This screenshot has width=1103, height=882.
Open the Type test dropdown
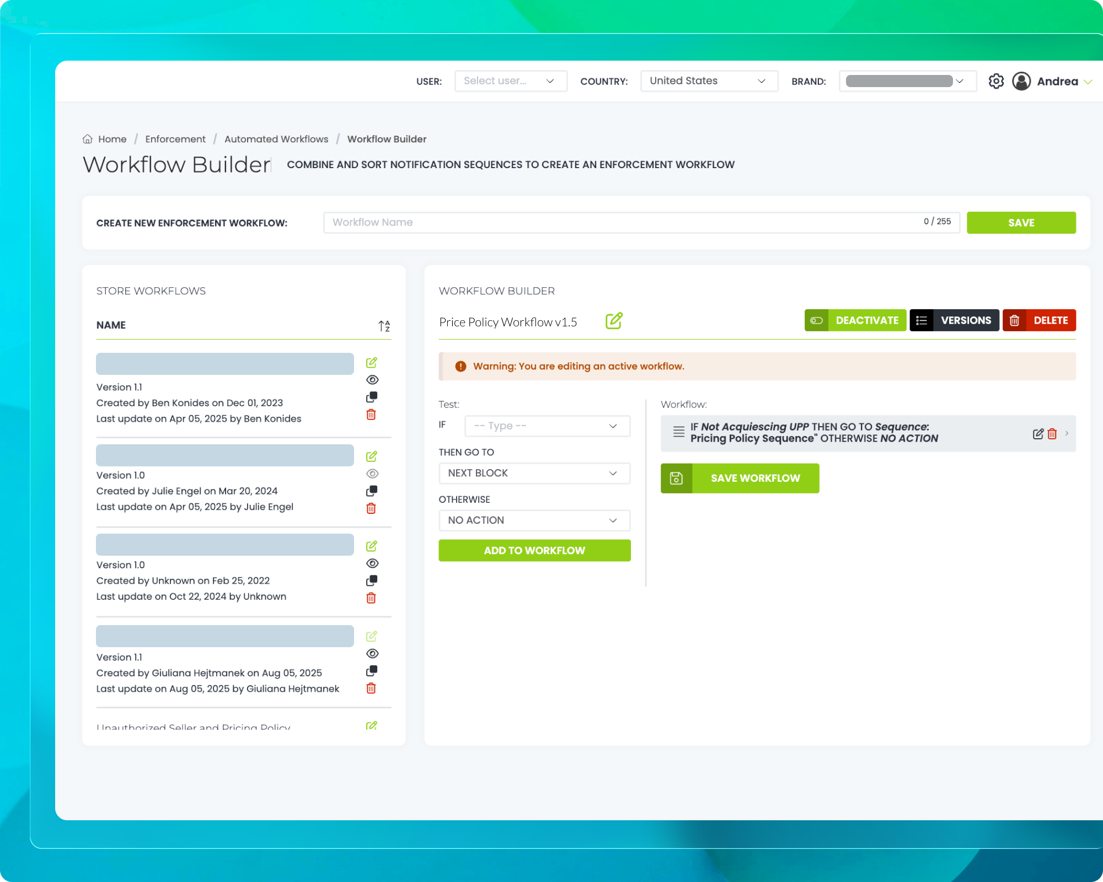coord(547,426)
